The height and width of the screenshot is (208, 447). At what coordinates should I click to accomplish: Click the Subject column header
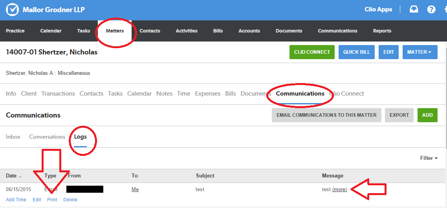pos(205,175)
